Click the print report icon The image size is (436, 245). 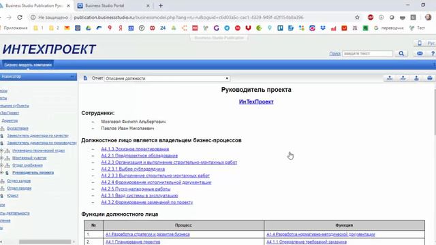tap(430, 78)
